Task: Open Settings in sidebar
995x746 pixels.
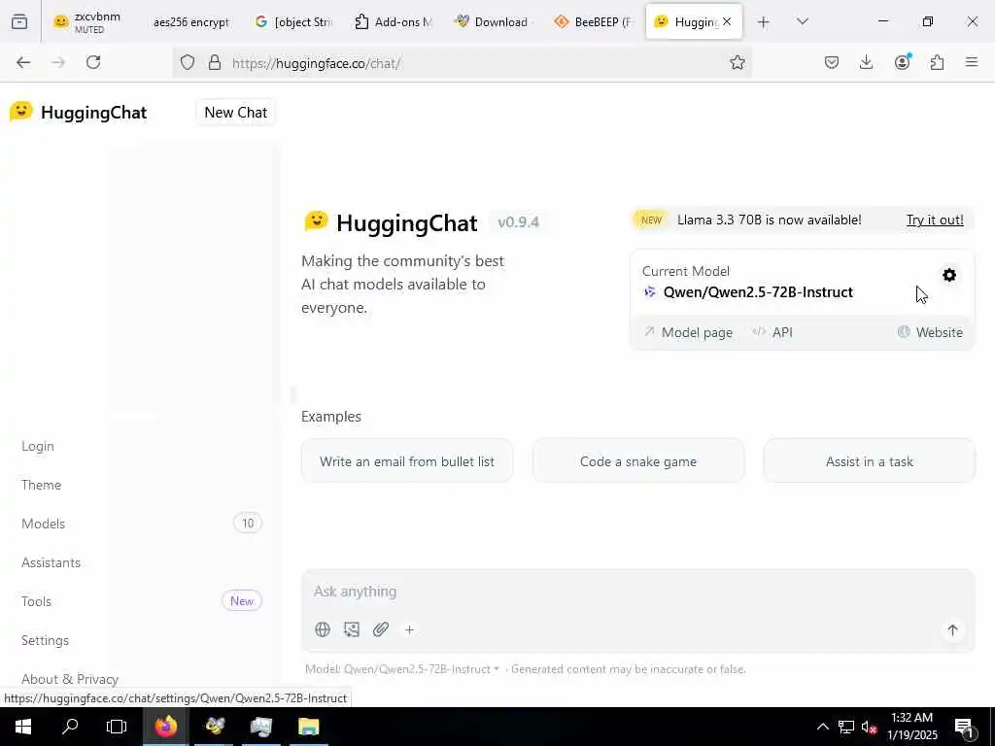Action: click(45, 640)
